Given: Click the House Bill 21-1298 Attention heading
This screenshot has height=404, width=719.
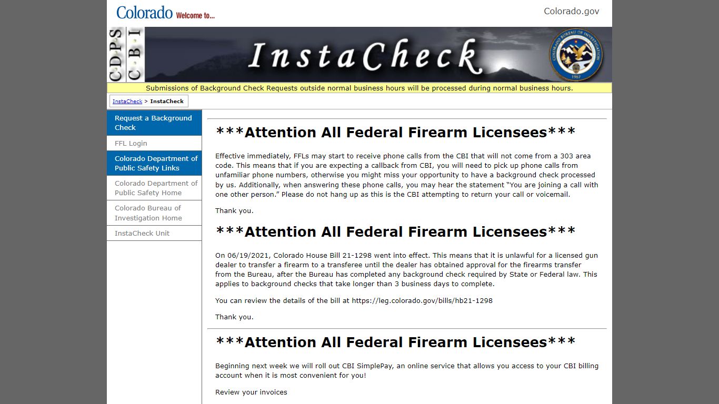Looking at the screenshot, I should tap(395, 231).
